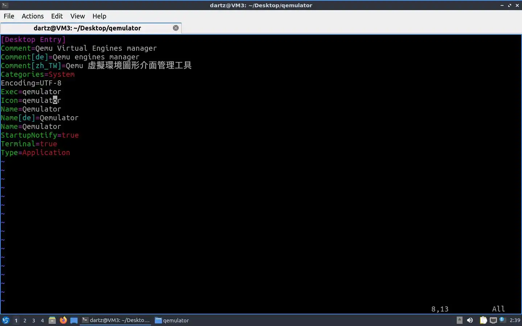Close the dartz@VM3 terminal tab
This screenshot has width=522, height=326.
coord(176,28)
